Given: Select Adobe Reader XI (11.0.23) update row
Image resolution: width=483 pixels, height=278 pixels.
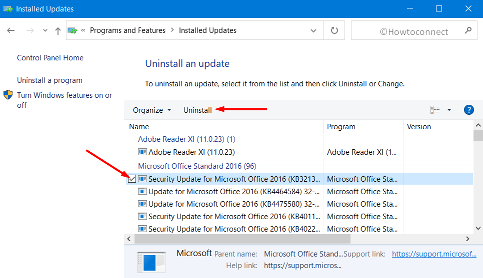Looking at the screenshot, I should click(x=299, y=152).
